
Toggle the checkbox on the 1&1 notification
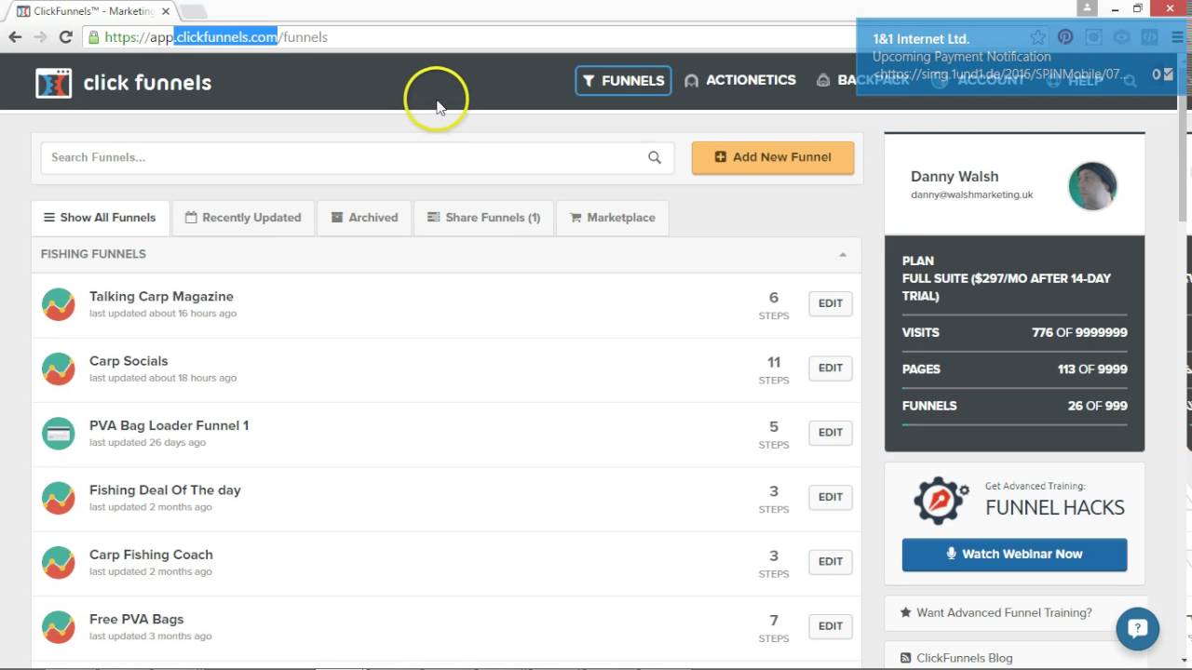[x=1168, y=74]
